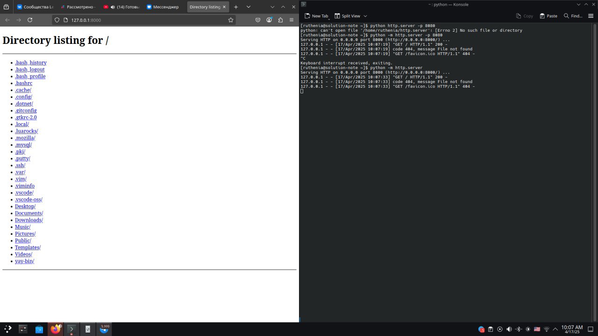Reload the directory listing page
Screen dimensions: 598x336
(30, 20)
